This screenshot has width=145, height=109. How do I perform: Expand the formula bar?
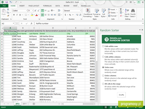[x=143, y=23]
